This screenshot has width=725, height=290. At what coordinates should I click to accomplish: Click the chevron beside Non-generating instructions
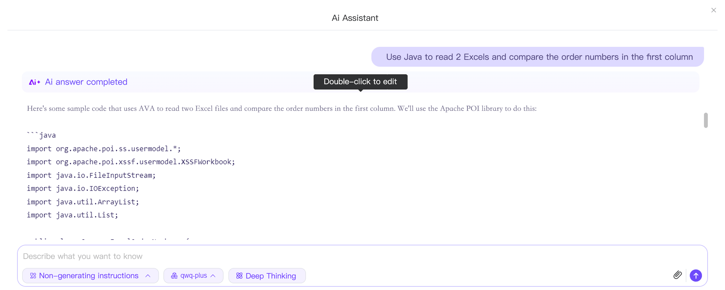(148, 276)
